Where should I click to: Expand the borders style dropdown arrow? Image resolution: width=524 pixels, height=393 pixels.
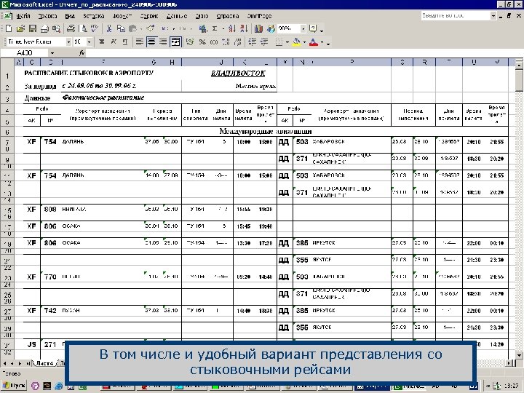coord(287,42)
